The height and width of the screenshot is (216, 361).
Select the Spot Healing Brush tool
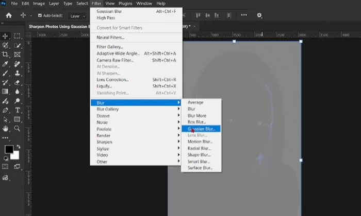click(17, 64)
